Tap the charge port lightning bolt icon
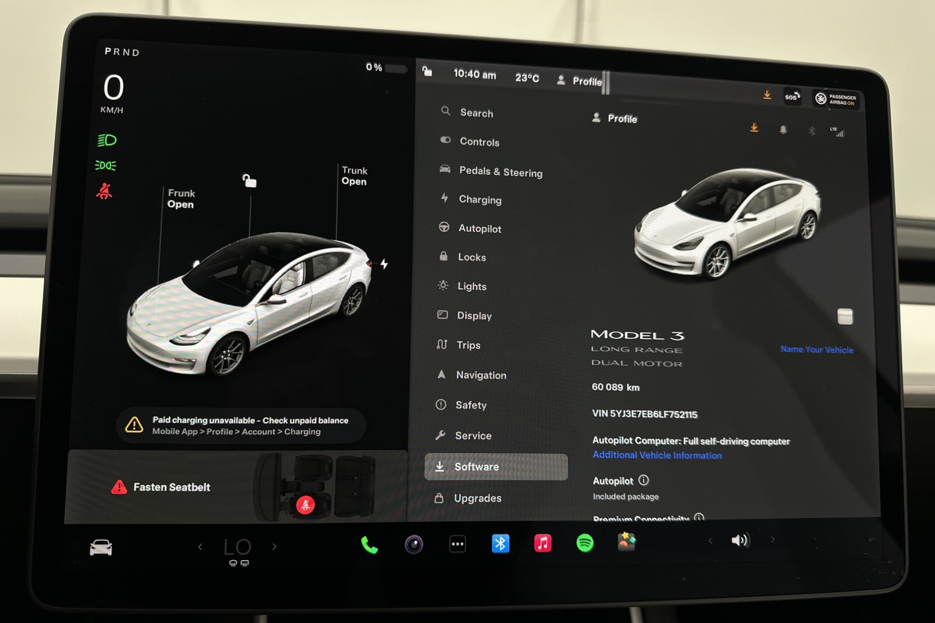 (384, 264)
